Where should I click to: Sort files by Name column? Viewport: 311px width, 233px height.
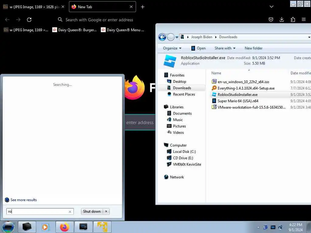pyautogui.click(x=216, y=73)
